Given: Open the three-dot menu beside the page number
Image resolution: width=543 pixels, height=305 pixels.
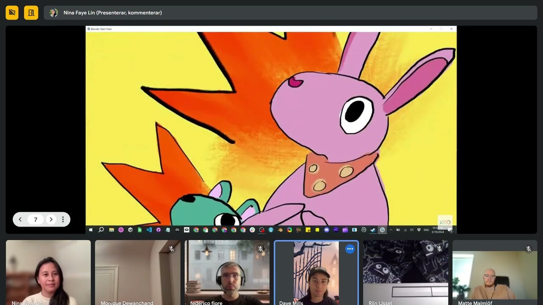Looking at the screenshot, I should click(x=63, y=219).
